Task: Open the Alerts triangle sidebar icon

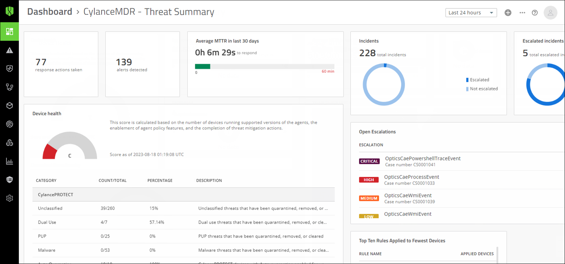Action: pyautogui.click(x=10, y=50)
